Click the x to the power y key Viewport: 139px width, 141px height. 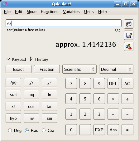point(31,83)
